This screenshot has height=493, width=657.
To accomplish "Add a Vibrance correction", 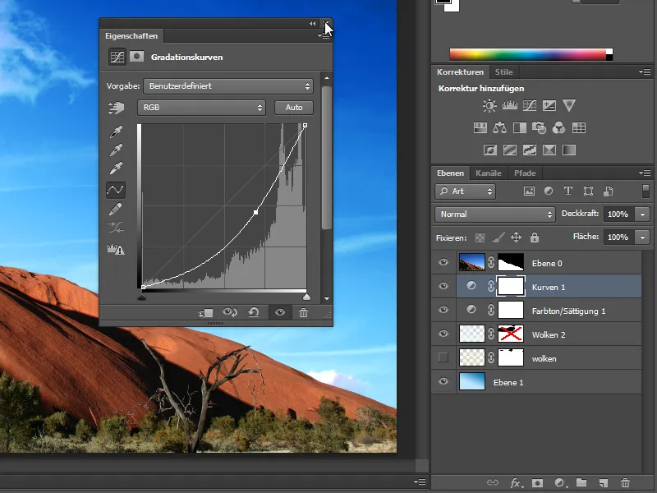I will [x=569, y=105].
